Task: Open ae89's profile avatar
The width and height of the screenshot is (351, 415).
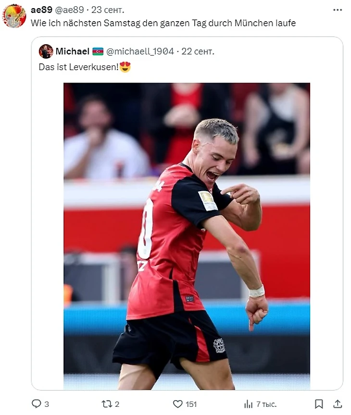Action: coord(14,16)
